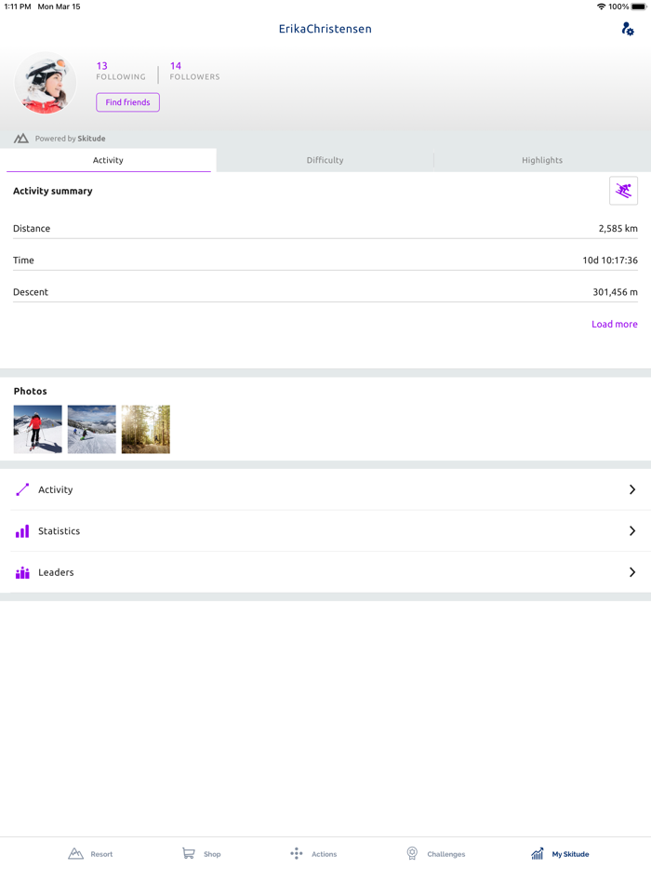Open My Skitude chart icon

tap(538, 853)
